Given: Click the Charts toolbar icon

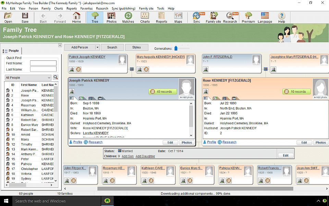Looking at the screenshot, I should 145,18.
